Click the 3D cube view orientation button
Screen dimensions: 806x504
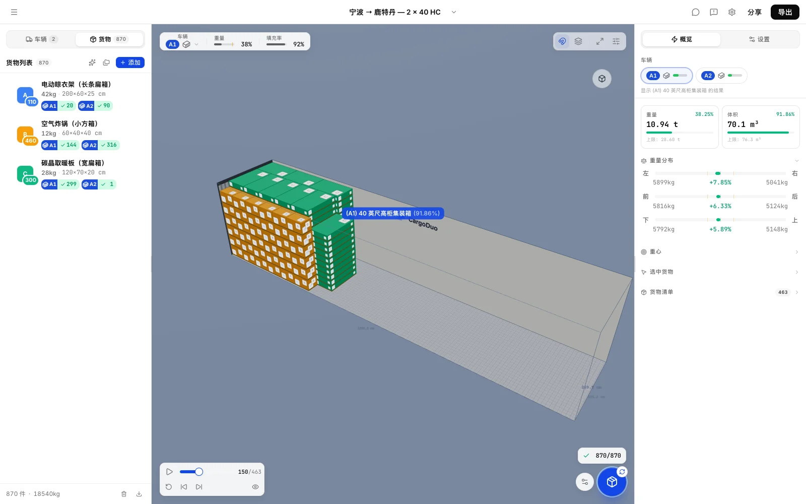click(602, 79)
